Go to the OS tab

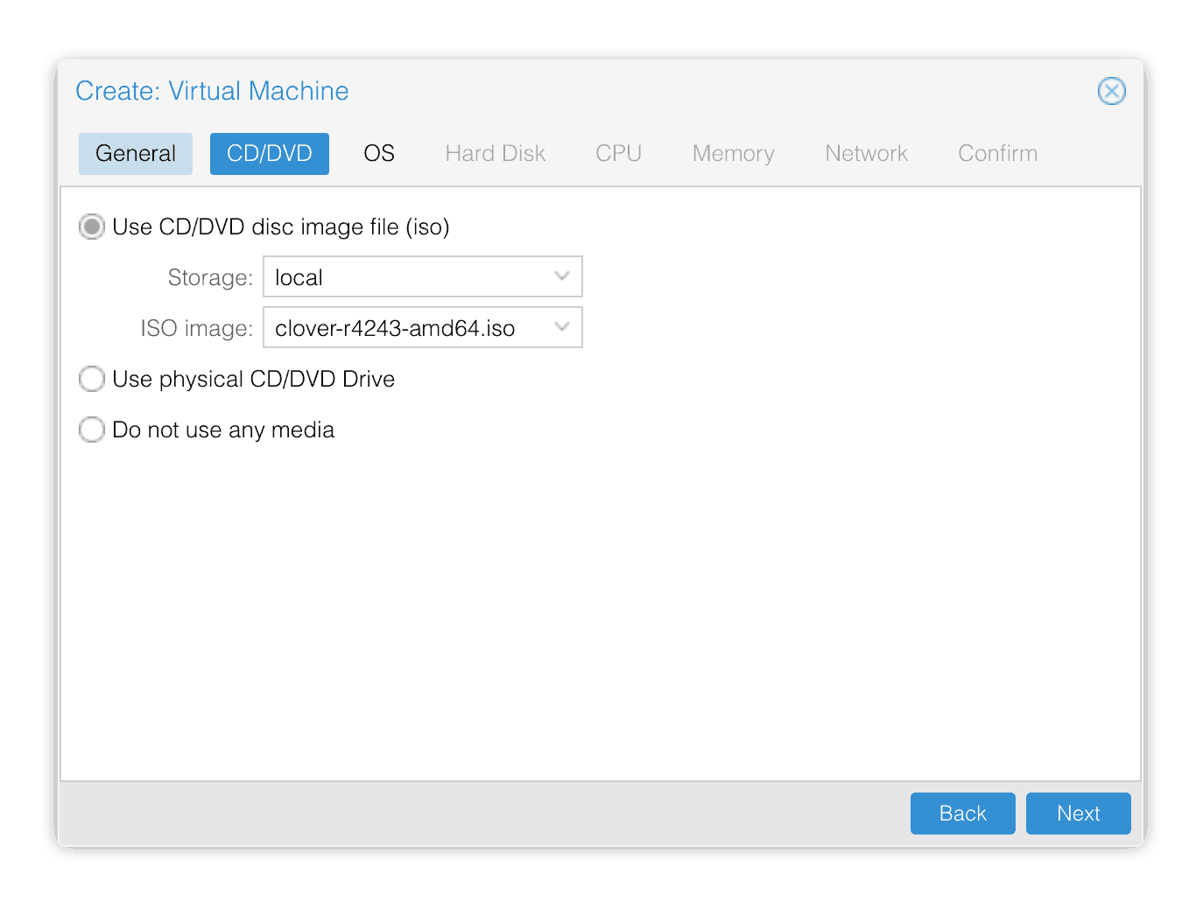point(379,154)
